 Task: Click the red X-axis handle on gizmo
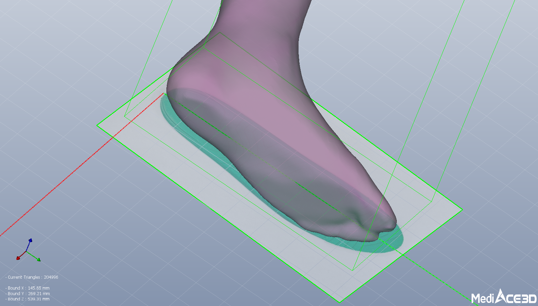18,258
